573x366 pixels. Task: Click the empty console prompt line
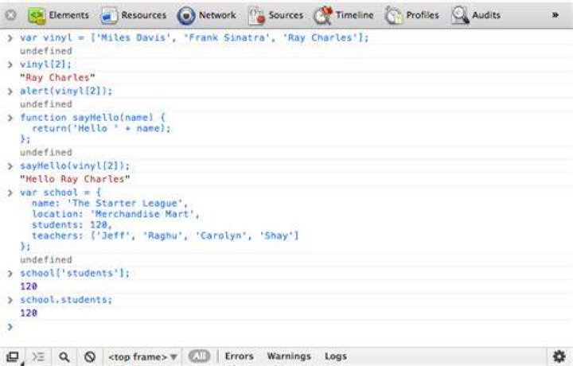[x=286, y=326]
